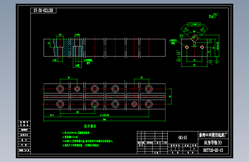This screenshot has height=162, width=249.
Task: Click technical requirement line 4 about height dimension
Action: [x=81, y=145]
